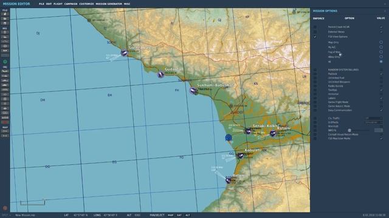This screenshot has width=389, height=218.
Task: Select the Ship group tool
Action: tap(5, 81)
